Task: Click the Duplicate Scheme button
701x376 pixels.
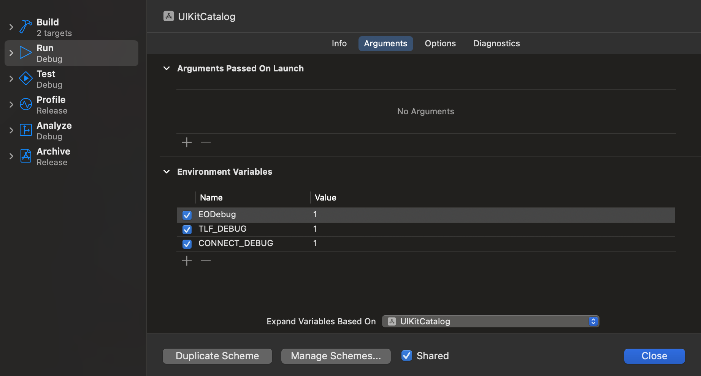Action: 217,356
